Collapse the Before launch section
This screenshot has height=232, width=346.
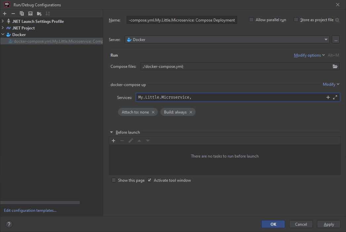point(111,132)
